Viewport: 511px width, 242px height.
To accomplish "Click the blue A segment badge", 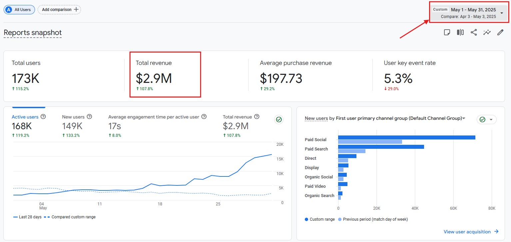I will [x=9, y=10].
